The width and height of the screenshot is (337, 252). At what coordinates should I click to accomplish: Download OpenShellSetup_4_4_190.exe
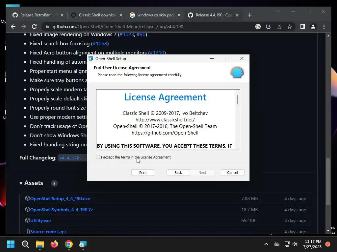60,199
